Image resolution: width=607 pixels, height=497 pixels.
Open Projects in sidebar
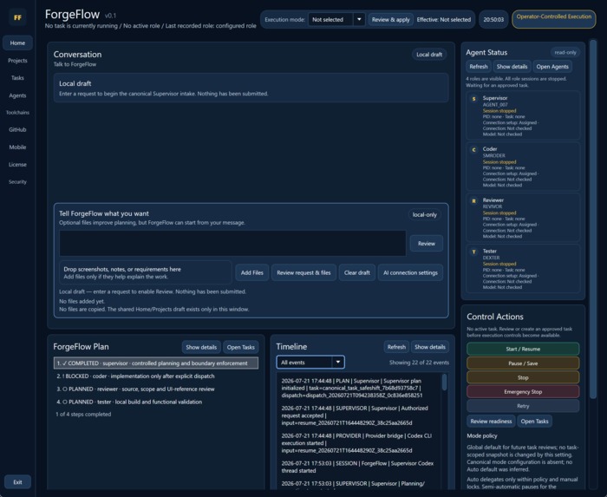17,61
